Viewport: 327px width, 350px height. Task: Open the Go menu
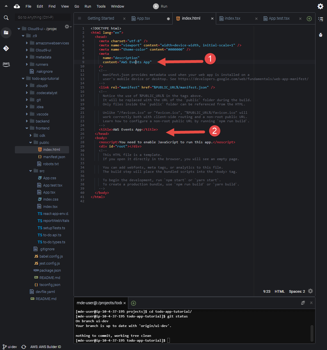pyautogui.click(x=77, y=6)
